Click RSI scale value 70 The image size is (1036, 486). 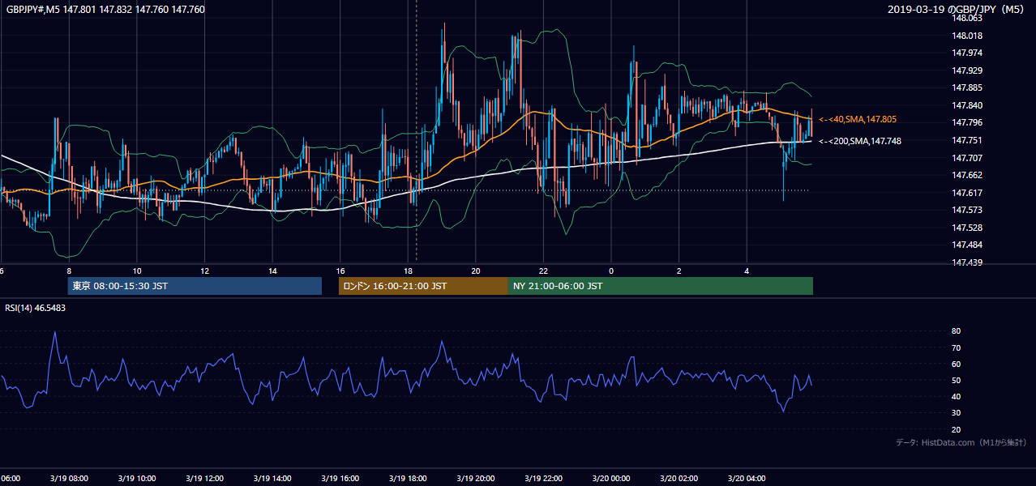click(956, 347)
